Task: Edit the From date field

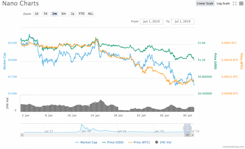Action: pyautogui.click(x=151, y=21)
